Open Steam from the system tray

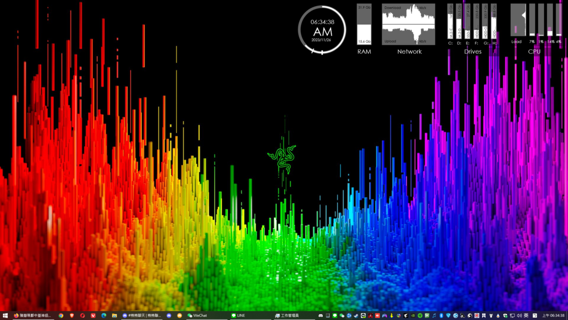pyautogui.click(x=356, y=316)
